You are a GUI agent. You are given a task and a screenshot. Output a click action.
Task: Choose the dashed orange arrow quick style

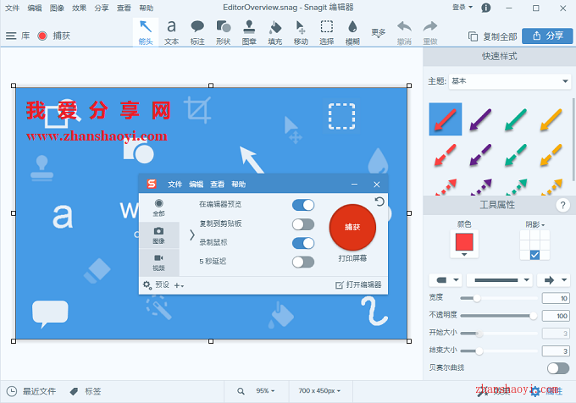click(551, 155)
